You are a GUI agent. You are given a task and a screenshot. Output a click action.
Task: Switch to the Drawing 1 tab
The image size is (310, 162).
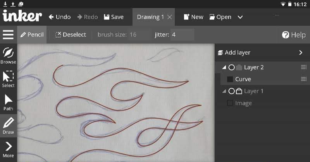(x=150, y=17)
